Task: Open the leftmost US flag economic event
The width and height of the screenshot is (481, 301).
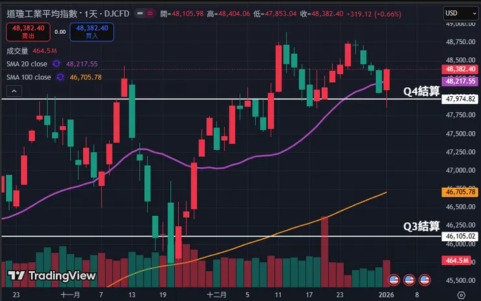Action: (393, 280)
